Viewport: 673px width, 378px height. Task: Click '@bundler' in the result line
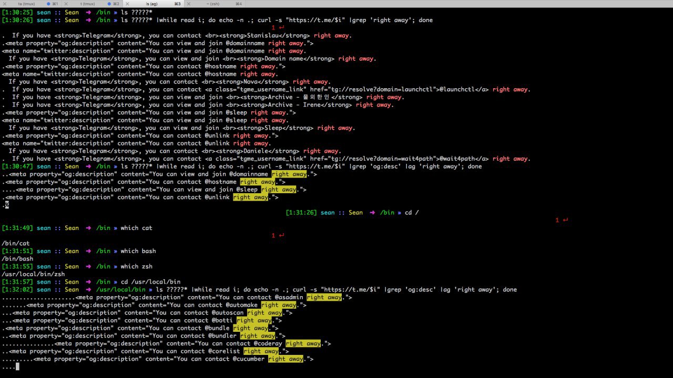coord(222,335)
